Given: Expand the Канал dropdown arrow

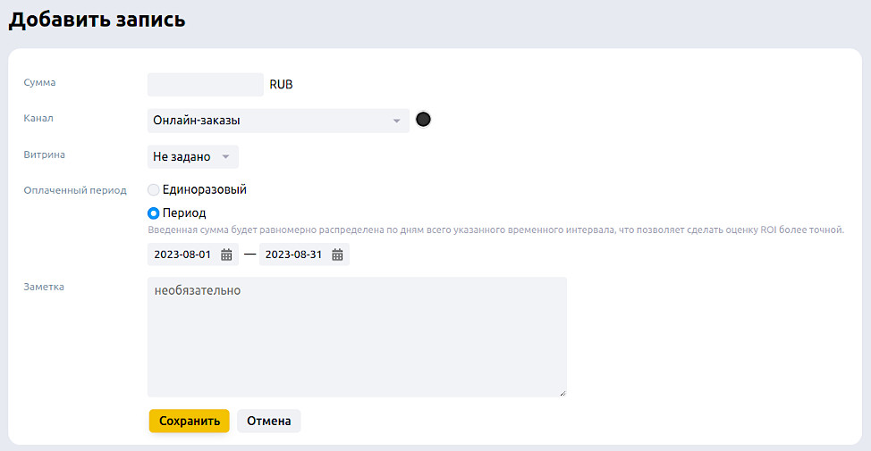Looking at the screenshot, I should point(397,121).
